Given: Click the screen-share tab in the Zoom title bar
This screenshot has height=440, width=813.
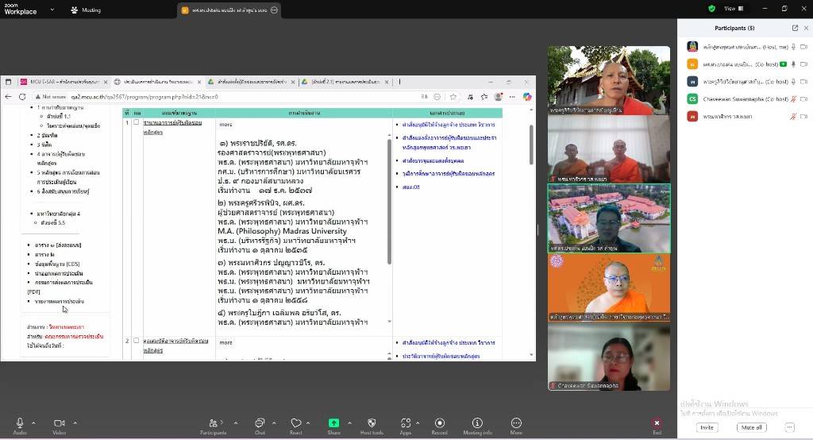Looking at the screenshot, I should point(229,10).
